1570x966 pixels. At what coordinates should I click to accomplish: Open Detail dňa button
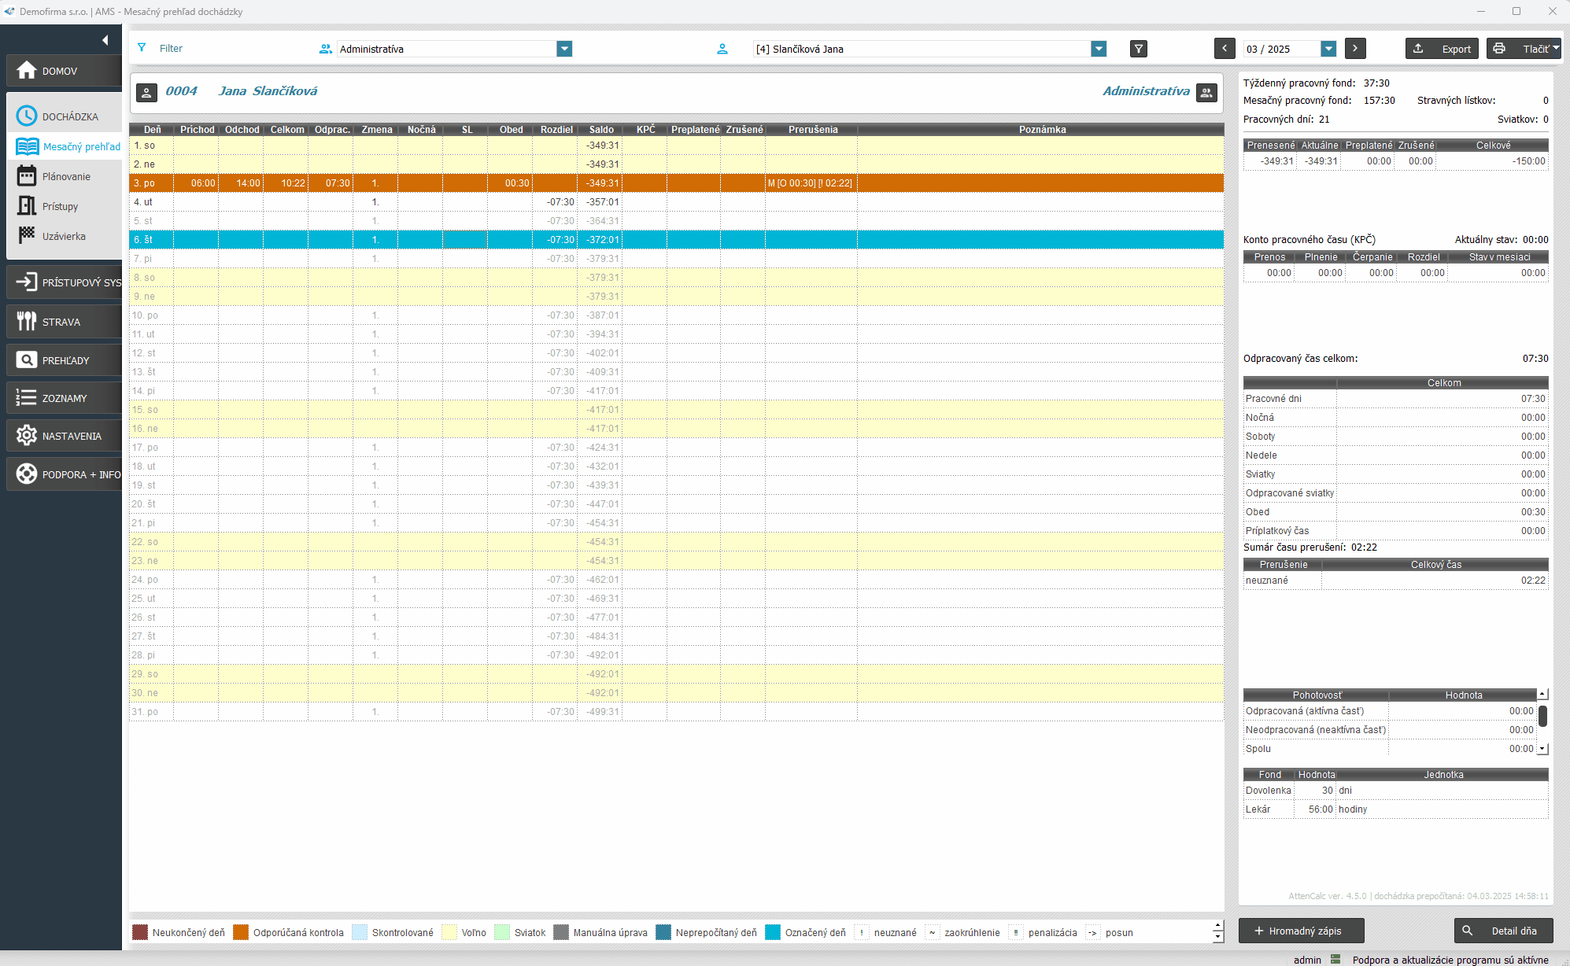coord(1503,931)
